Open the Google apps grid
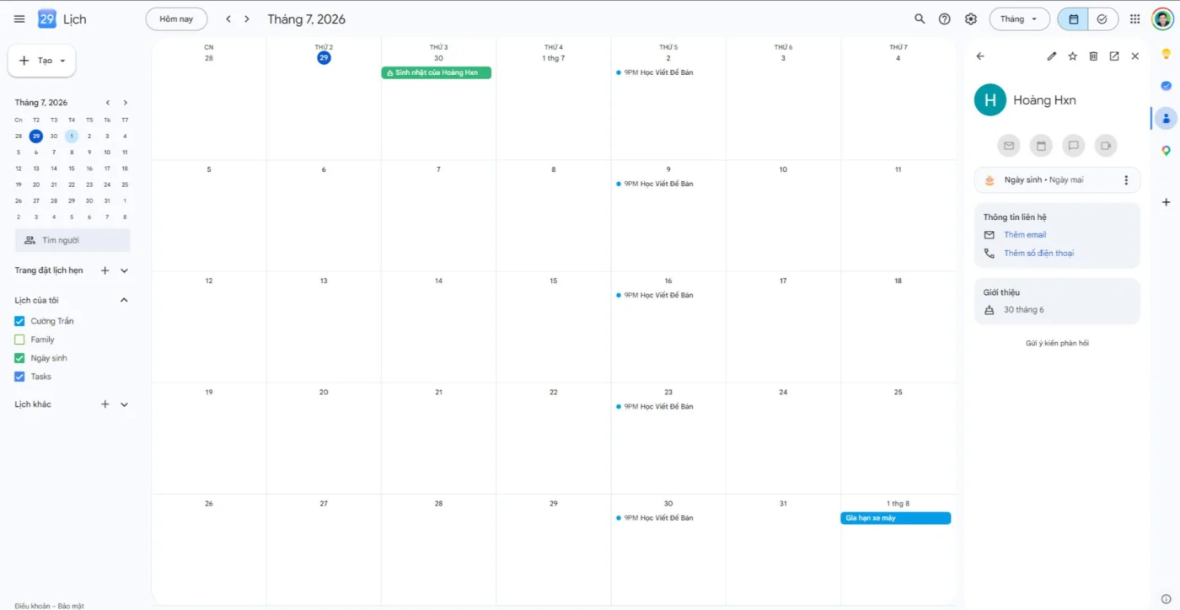 [x=1135, y=19]
